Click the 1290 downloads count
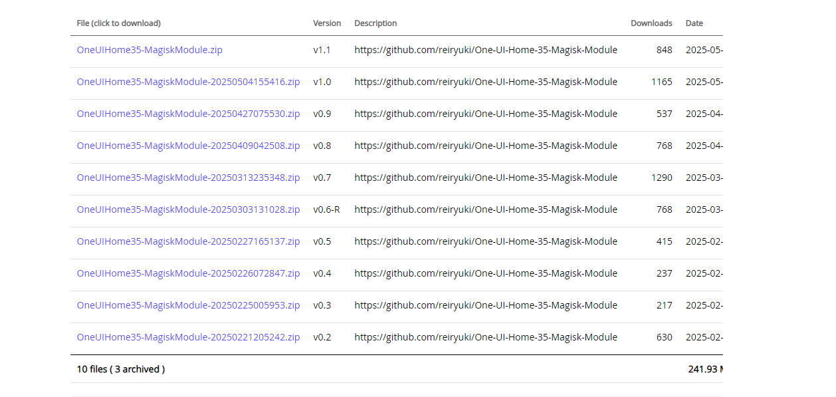Screen dimensions: 836x397 tap(662, 178)
